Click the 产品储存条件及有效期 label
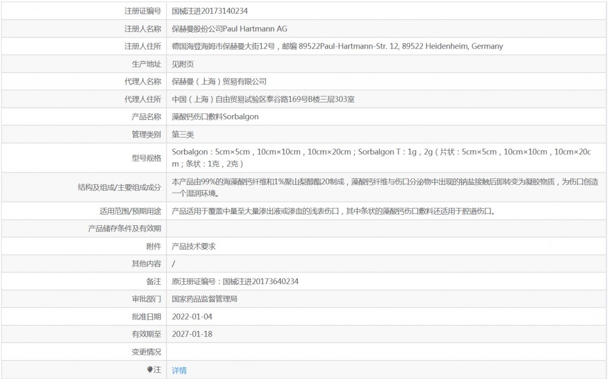This screenshot has width=609, height=379. (125, 229)
